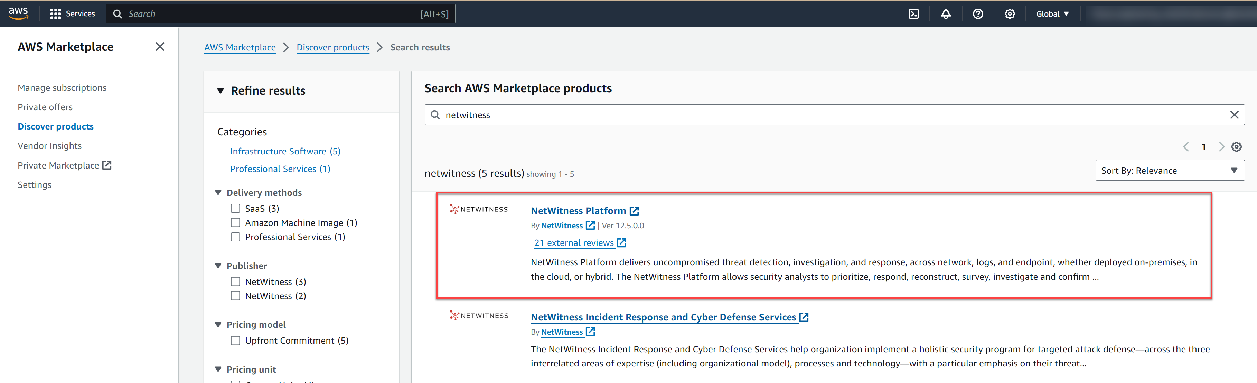The width and height of the screenshot is (1257, 383).
Task: Open pagination preferences gear icon
Action: [x=1236, y=147]
